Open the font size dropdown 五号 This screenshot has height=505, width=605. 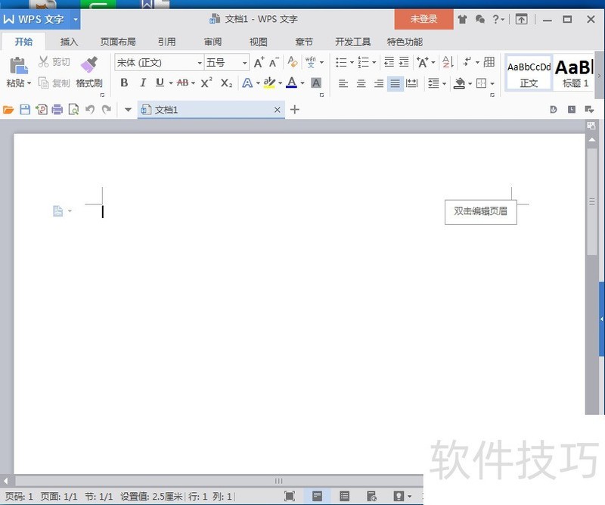tap(227, 63)
